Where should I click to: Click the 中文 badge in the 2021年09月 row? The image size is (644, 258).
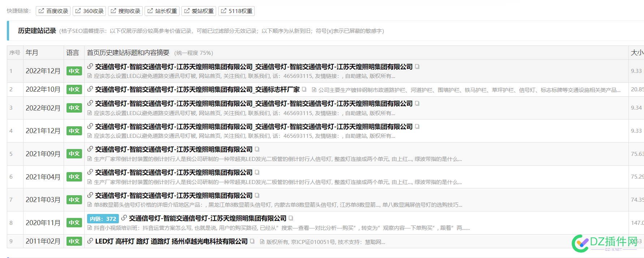click(x=74, y=154)
